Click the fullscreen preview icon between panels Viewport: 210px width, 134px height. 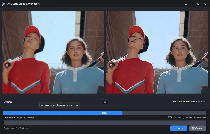coord(105,102)
